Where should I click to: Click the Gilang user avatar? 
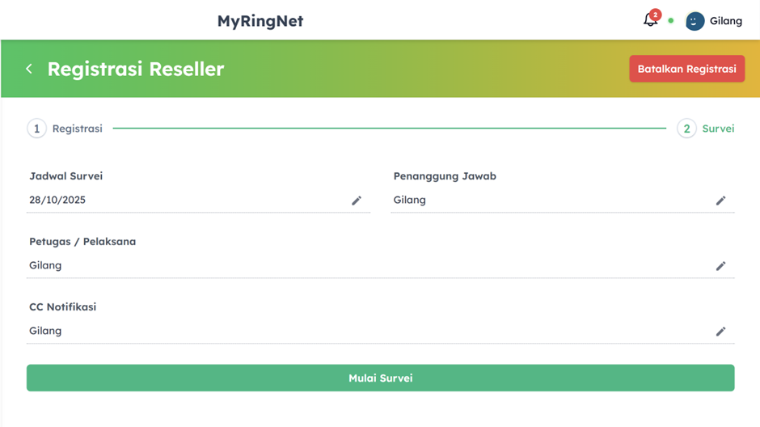695,21
